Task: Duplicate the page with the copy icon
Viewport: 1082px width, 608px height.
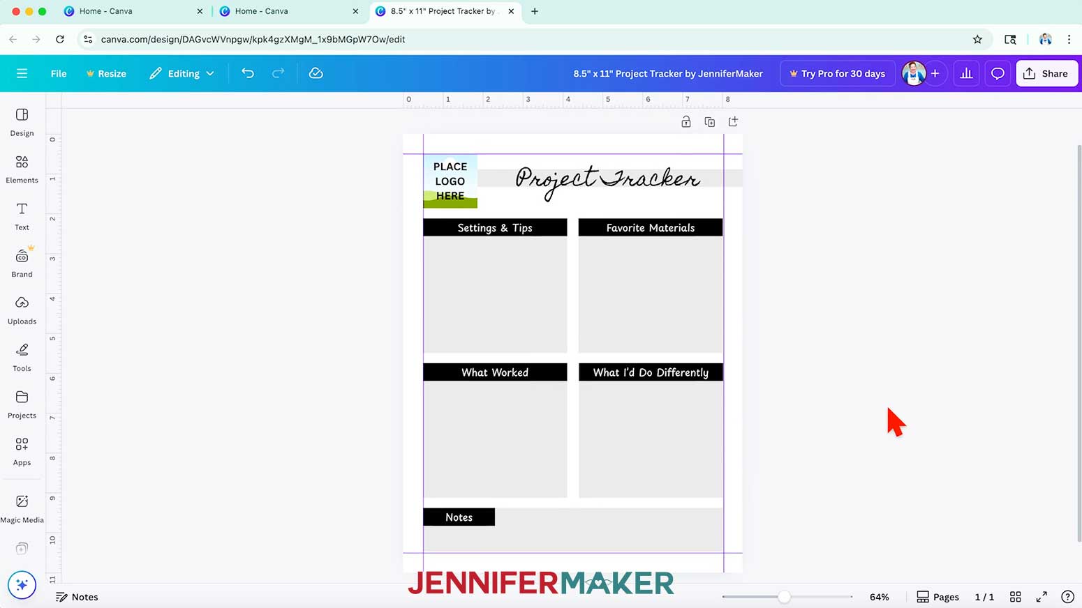Action: point(710,122)
